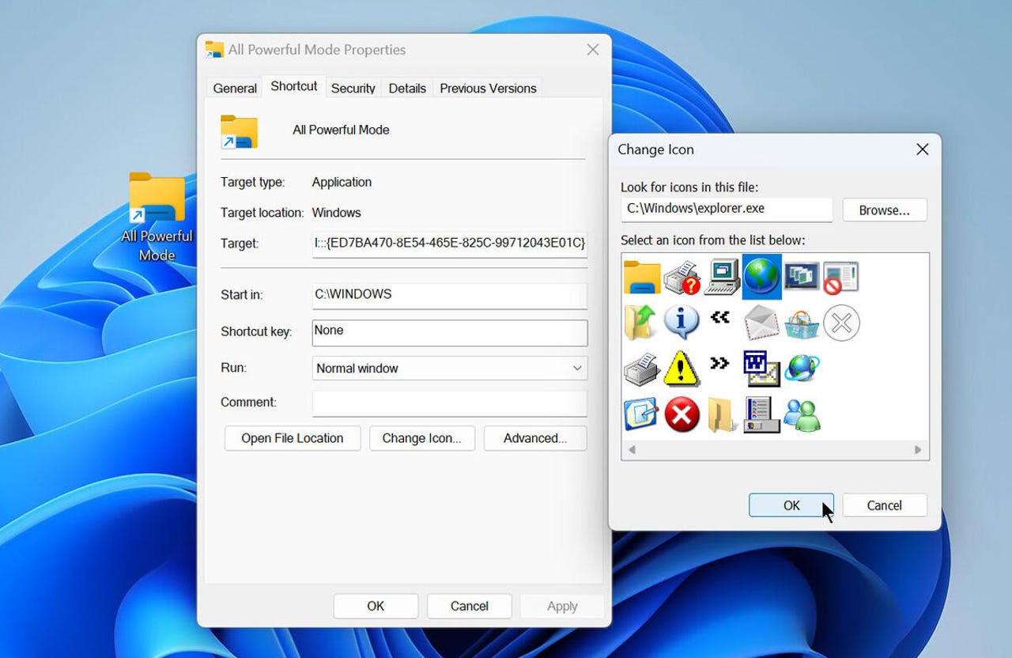The height and width of the screenshot is (658, 1012).
Task: Cancel the Change Icon dialog
Action: [x=884, y=505]
